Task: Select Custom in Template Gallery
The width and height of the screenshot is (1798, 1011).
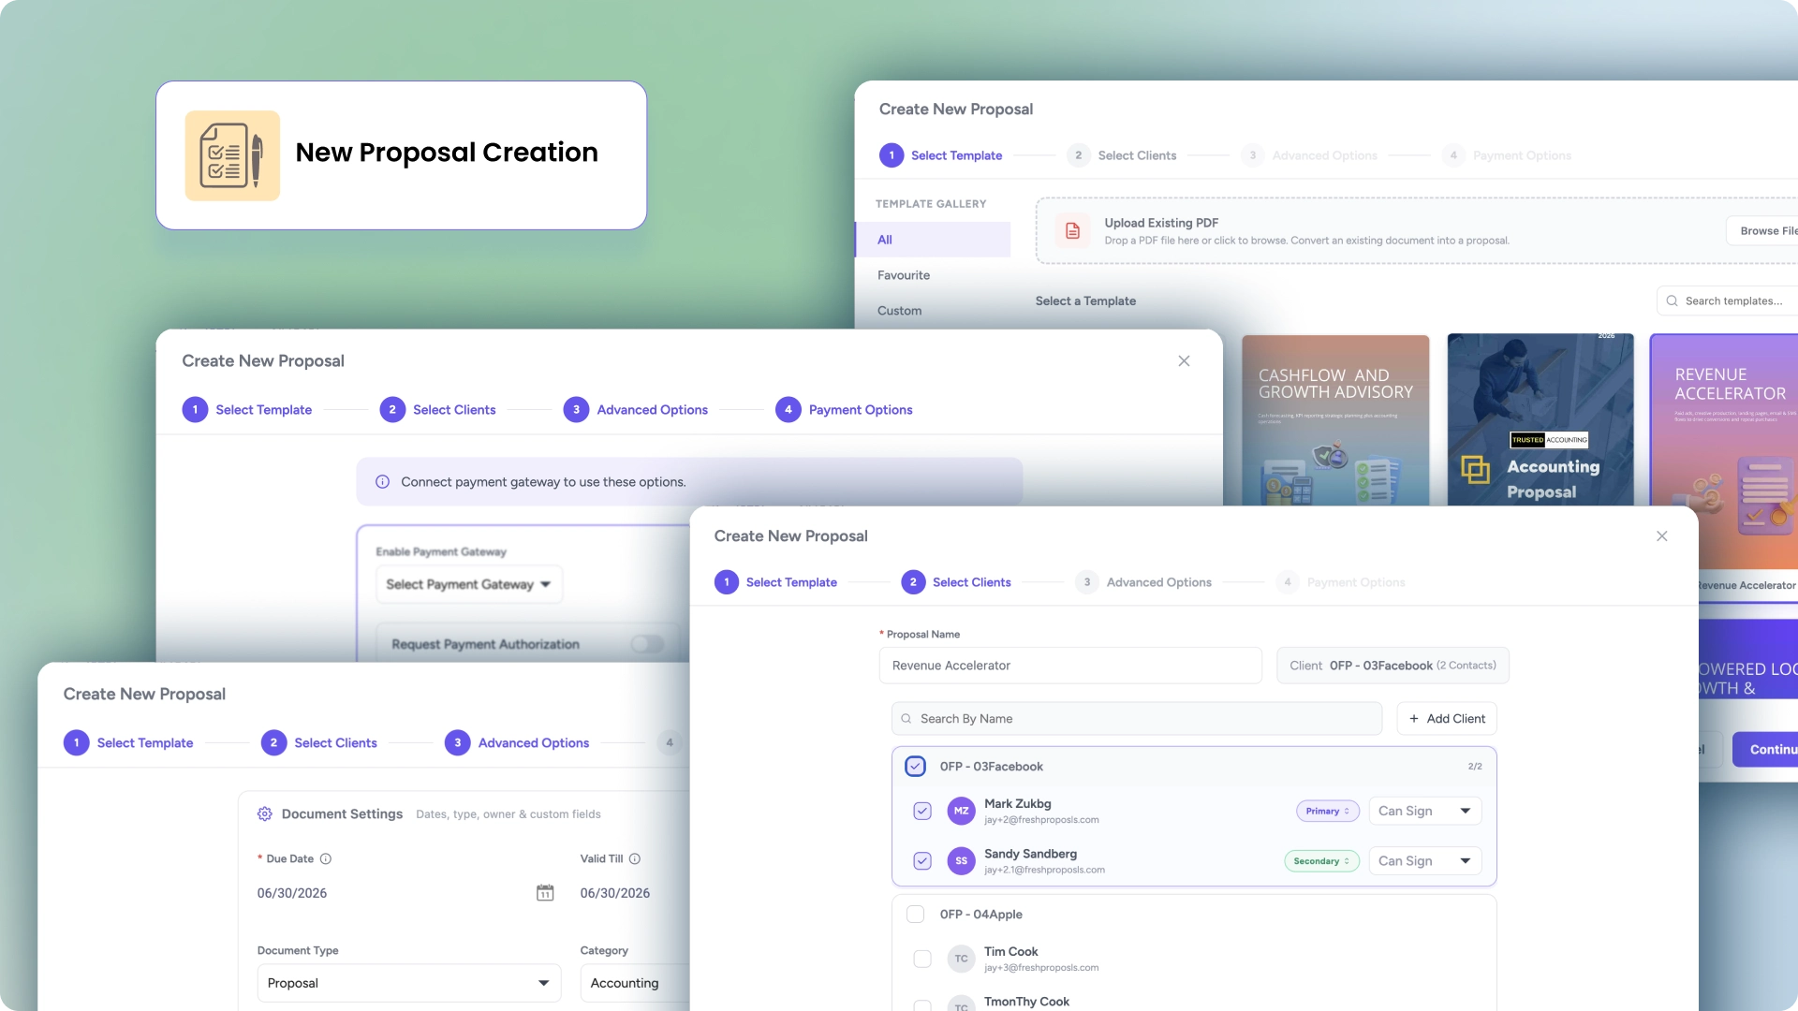Action: pyautogui.click(x=899, y=311)
